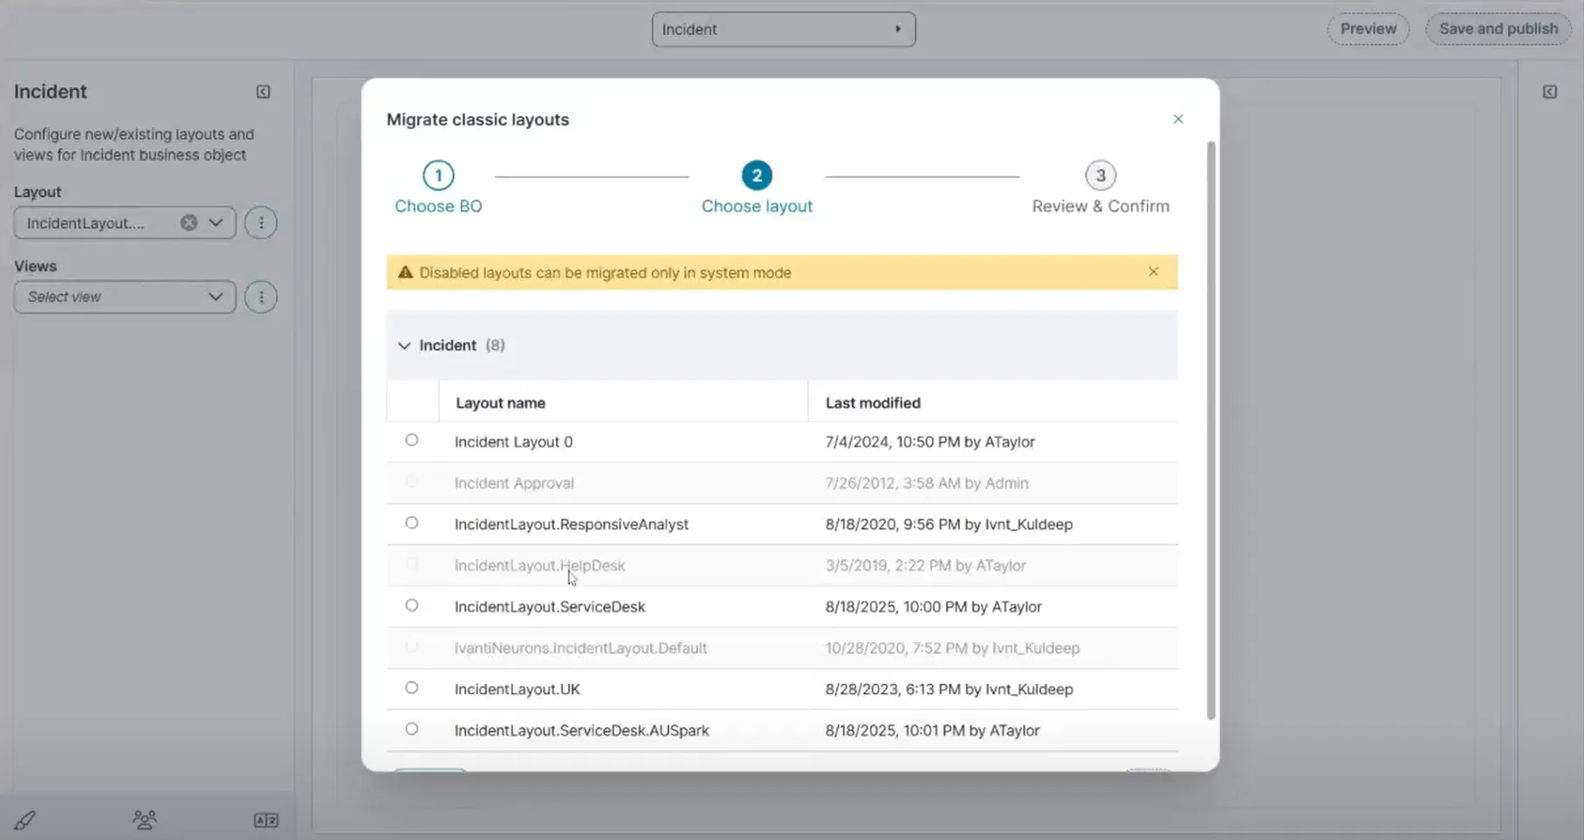Collapse the Incident (8) group chevron
Image resolution: width=1584 pixels, height=840 pixels.
pos(404,345)
